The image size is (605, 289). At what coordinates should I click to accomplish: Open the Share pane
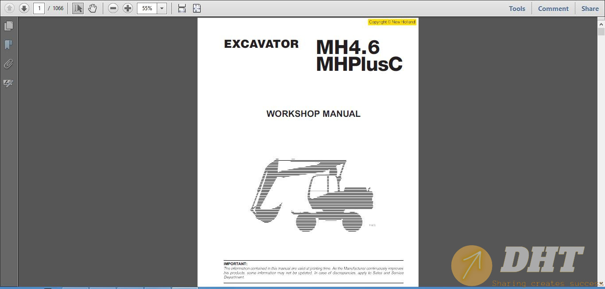[x=590, y=8]
